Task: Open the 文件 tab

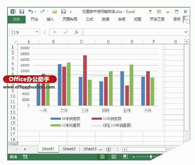Action: click(16, 19)
